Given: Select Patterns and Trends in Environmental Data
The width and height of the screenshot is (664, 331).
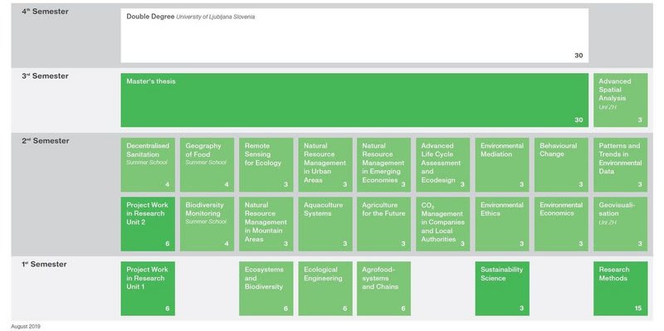Looking at the screenshot, I should [620, 164].
